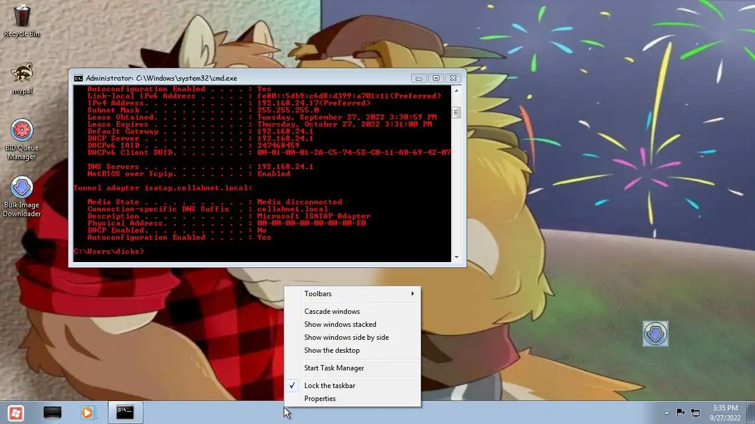Select Show the desktop menu entry
Screen dimensions: 755x424
[x=353, y=350]
